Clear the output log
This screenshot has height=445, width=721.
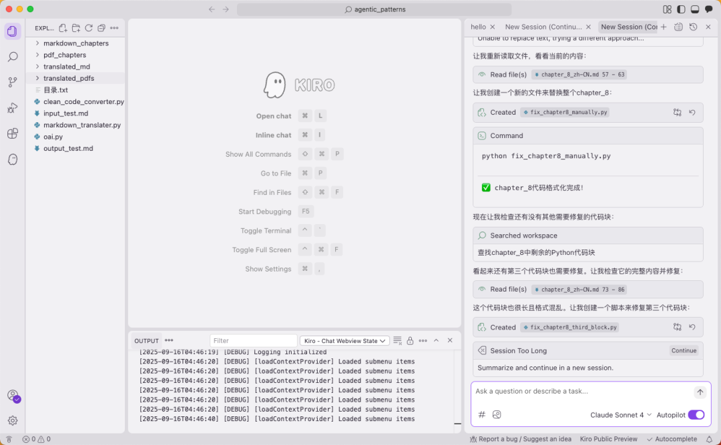pos(397,341)
